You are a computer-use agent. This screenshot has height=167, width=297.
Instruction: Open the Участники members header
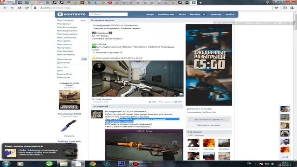pyautogui.click(x=209, y=132)
